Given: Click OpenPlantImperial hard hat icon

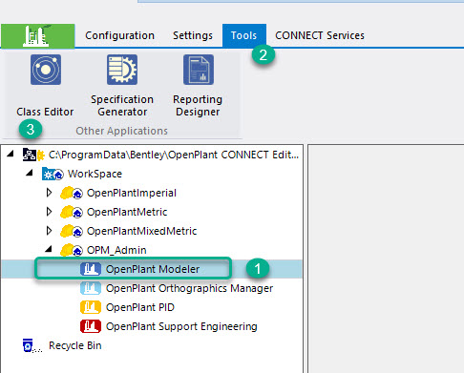Looking at the screenshot, I should click(x=72, y=193).
